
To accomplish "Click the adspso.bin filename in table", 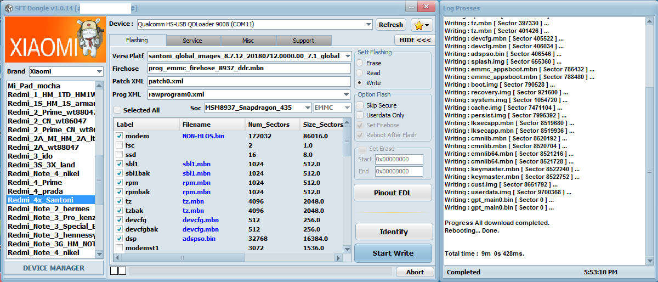I will click(x=198, y=239).
